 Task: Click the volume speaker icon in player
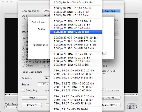[6, 94]
